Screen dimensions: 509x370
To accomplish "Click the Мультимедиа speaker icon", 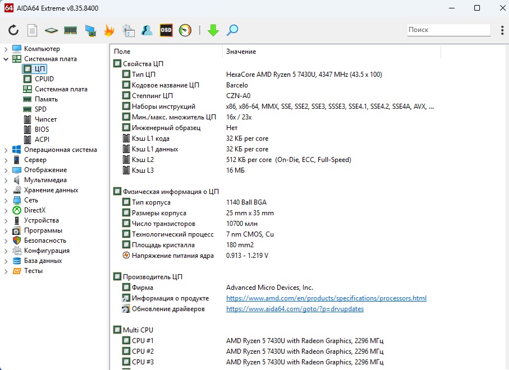I will pos(17,180).
